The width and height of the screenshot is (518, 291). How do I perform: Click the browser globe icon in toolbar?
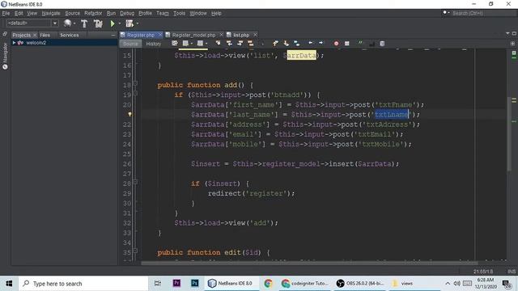point(67,23)
